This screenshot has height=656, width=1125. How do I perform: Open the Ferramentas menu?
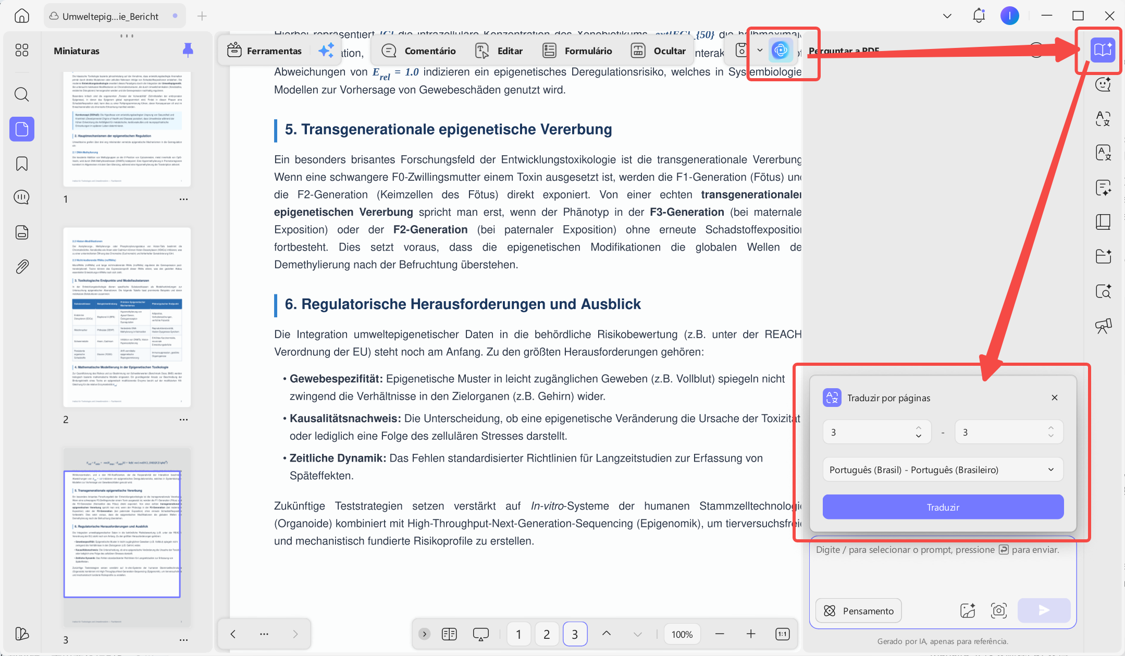[x=265, y=51]
